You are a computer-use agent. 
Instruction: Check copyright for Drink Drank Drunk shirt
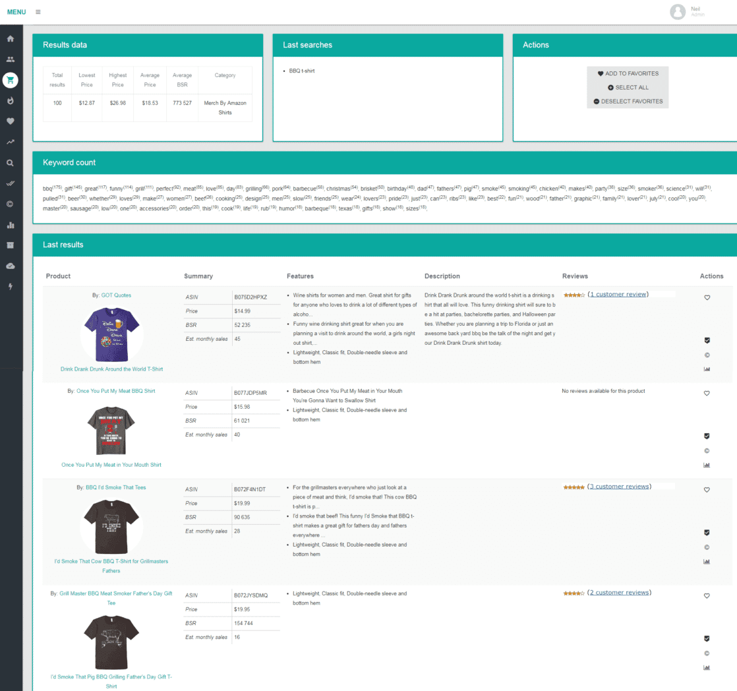(707, 355)
